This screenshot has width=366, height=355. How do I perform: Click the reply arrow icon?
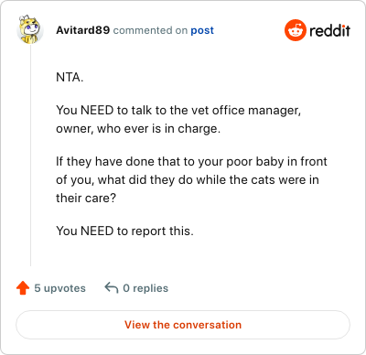(112, 287)
